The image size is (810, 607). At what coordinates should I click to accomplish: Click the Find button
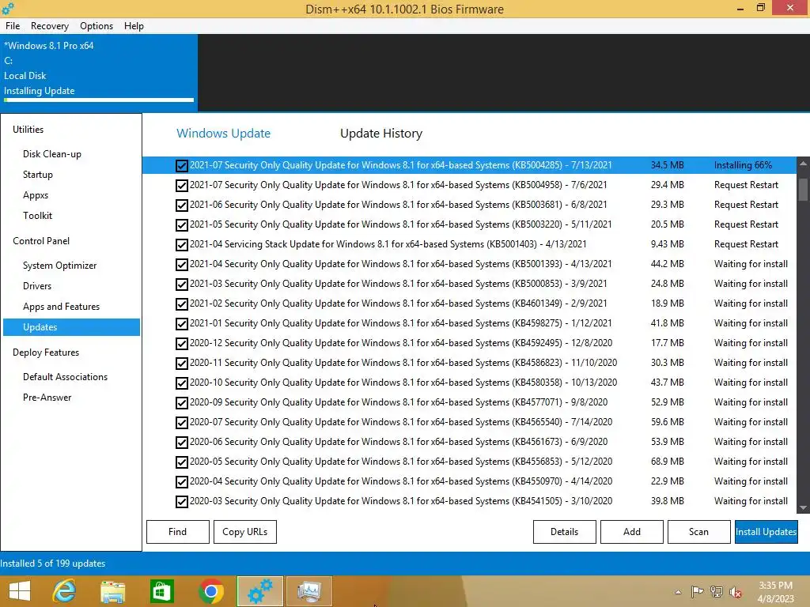(178, 532)
